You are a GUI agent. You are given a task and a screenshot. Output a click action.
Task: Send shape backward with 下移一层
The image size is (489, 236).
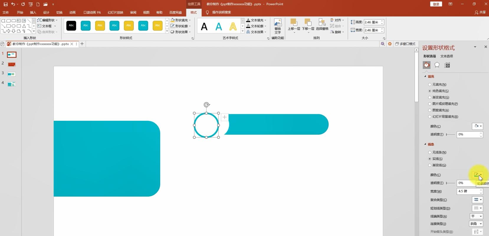pos(308,26)
